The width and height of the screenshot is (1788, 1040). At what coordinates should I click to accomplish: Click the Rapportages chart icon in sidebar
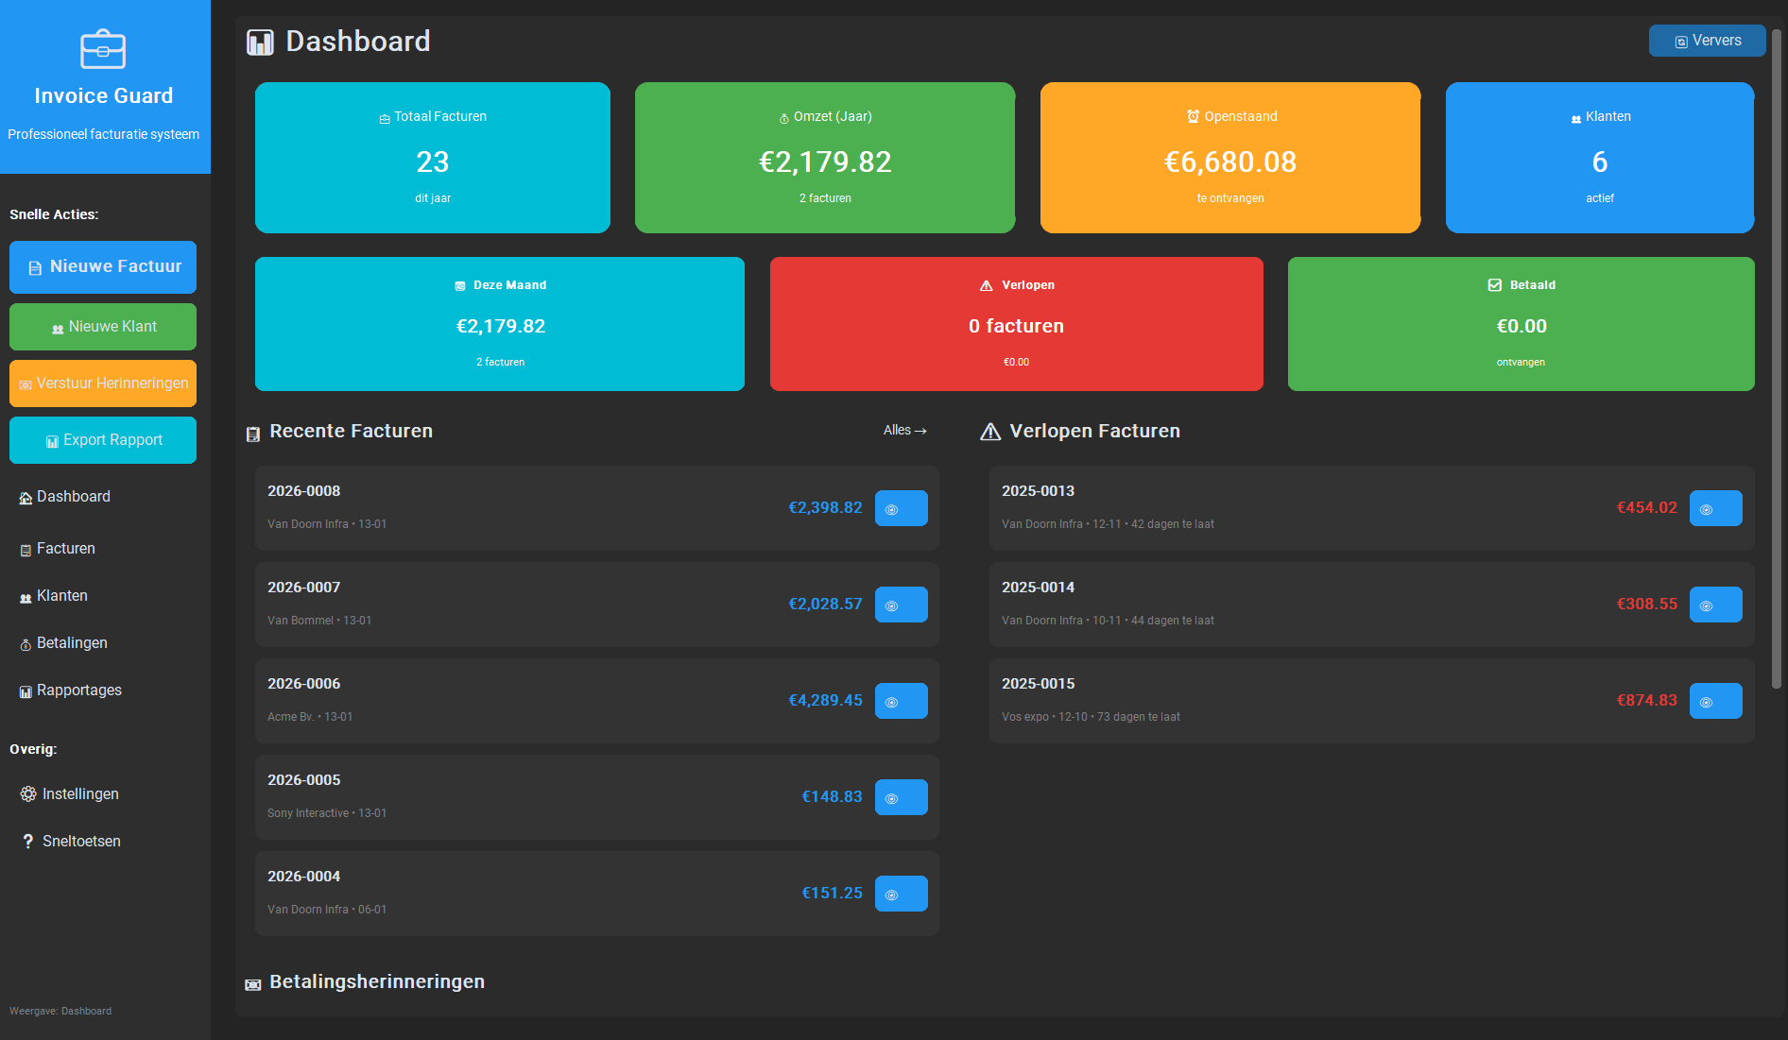click(x=26, y=692)
